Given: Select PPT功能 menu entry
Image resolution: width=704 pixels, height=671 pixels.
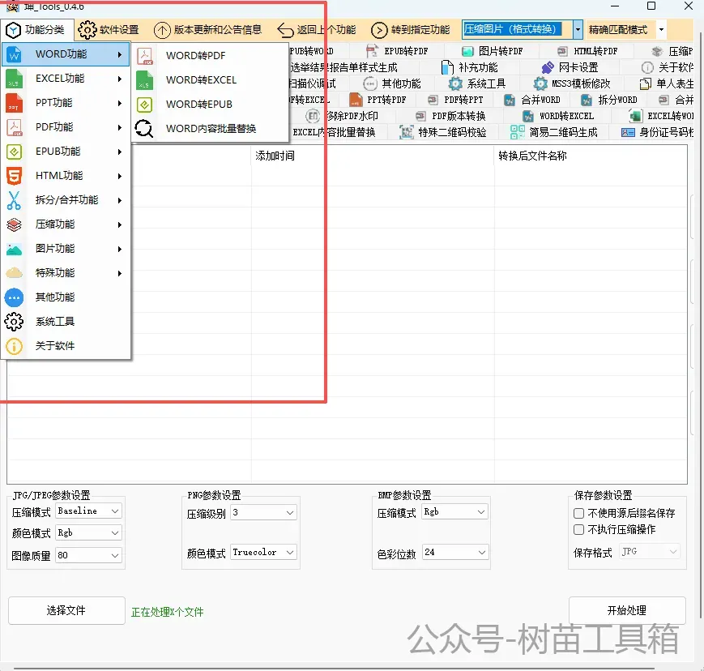Looking at the screenshot, I should [66, 103].
